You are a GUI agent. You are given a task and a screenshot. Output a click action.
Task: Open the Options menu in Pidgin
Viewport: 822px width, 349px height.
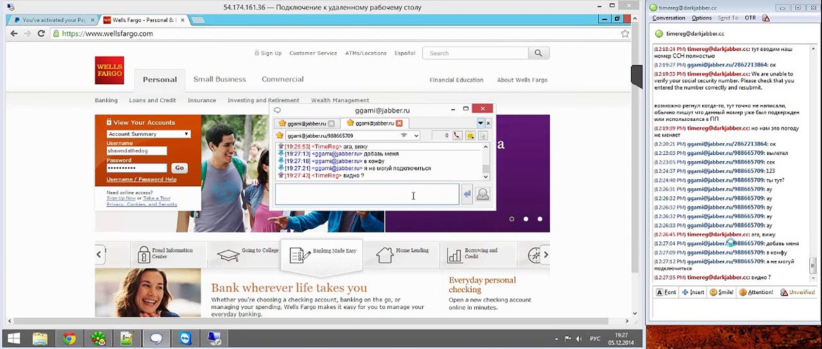[702, 18]
